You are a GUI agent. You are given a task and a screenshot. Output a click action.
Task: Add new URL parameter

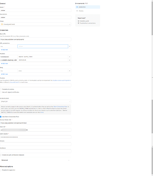5,50
